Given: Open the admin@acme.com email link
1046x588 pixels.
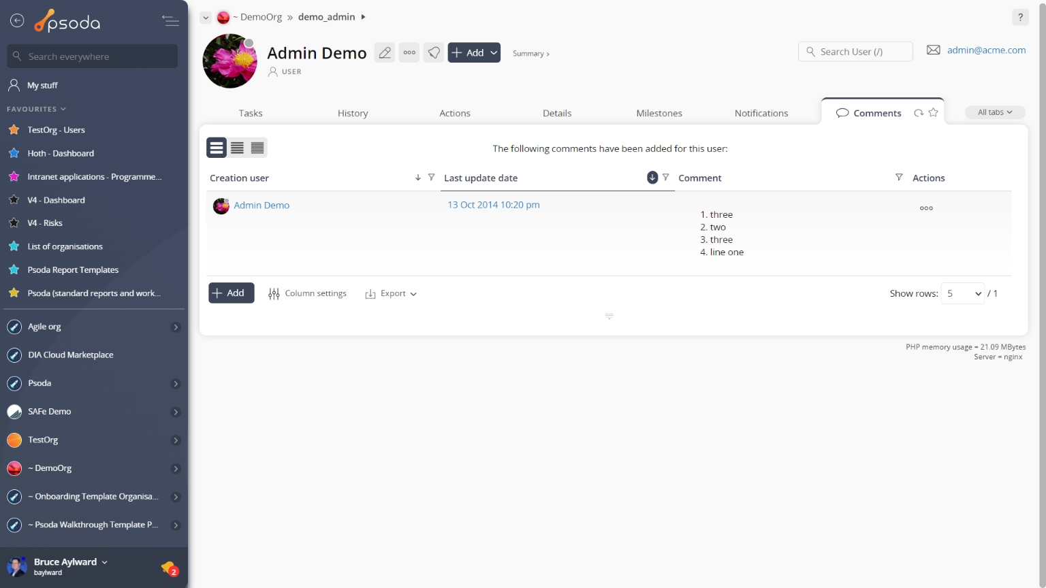Looking at the screenshot, I should click(x=986, y=50).
